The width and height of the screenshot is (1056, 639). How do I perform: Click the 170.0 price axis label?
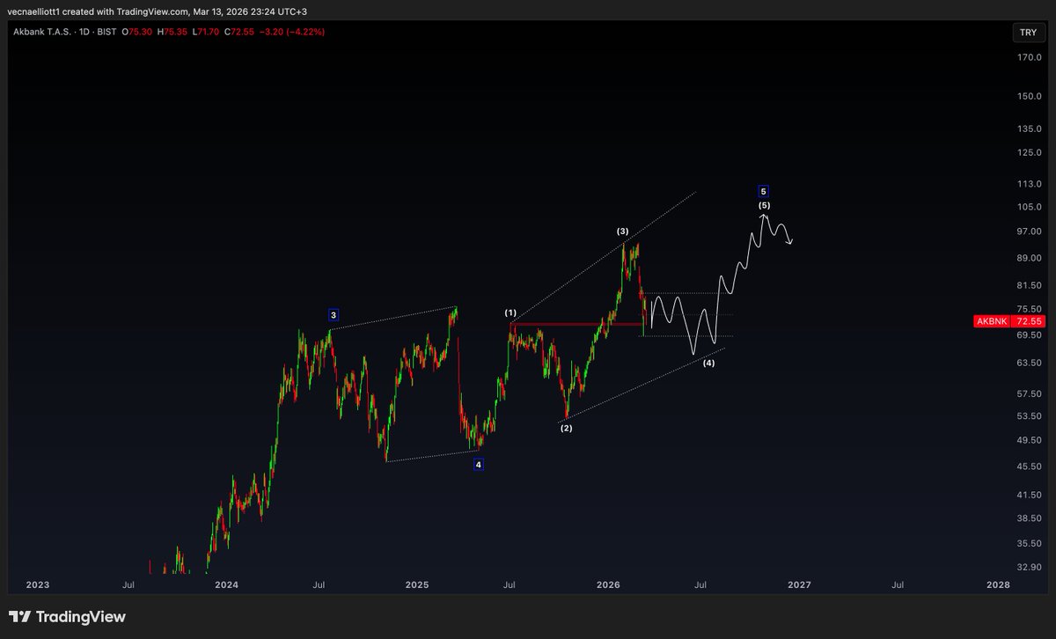[x=1030, y=58]
